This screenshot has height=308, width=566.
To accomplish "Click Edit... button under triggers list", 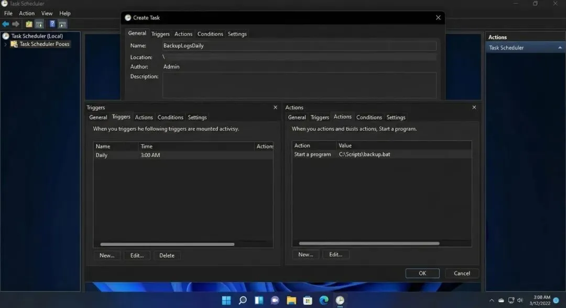I will pos(137,255).
